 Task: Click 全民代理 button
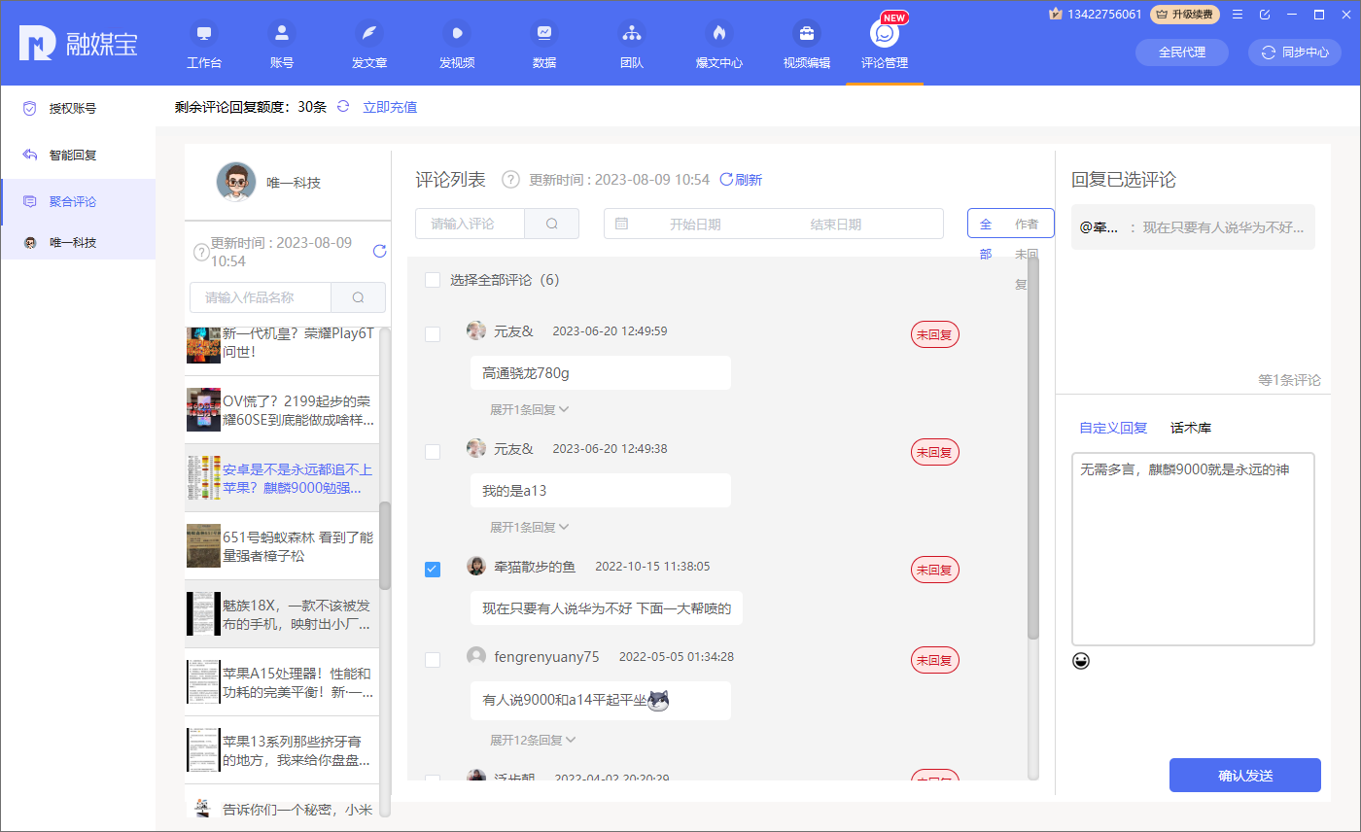1182,52
